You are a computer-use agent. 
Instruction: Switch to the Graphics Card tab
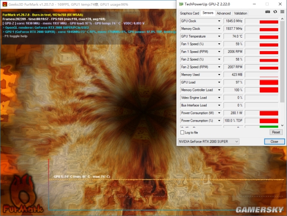pyautogui.click(x=189, y=14)
